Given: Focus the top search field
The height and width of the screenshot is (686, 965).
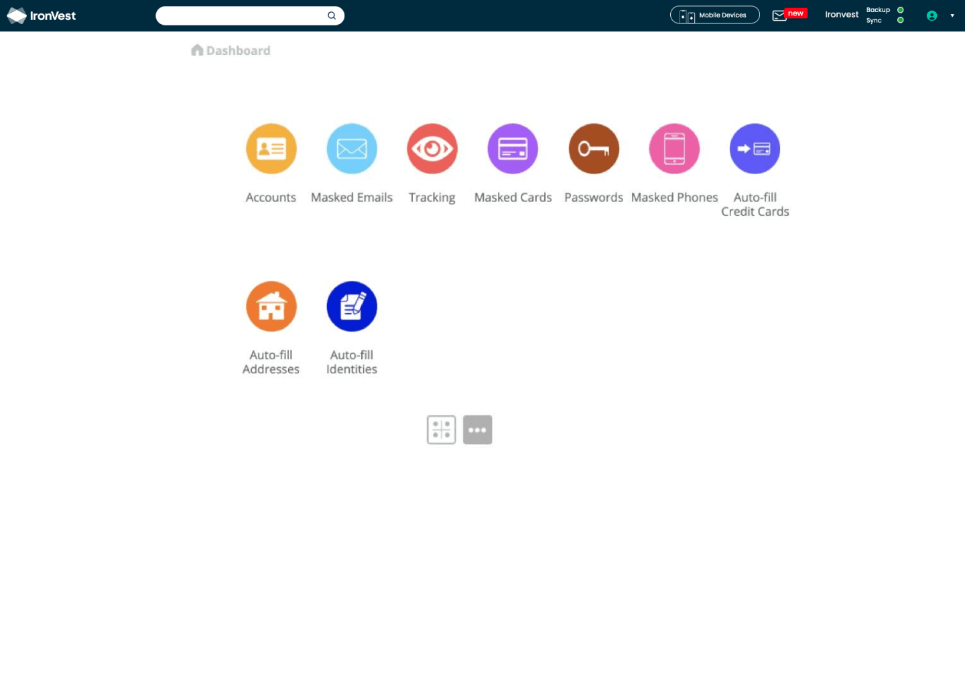Looking at the screenshot, I should point(250,15).
